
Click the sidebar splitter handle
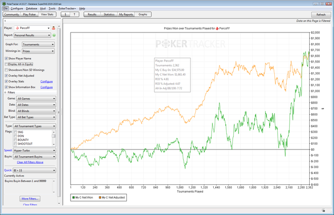(x=62, y=112)
